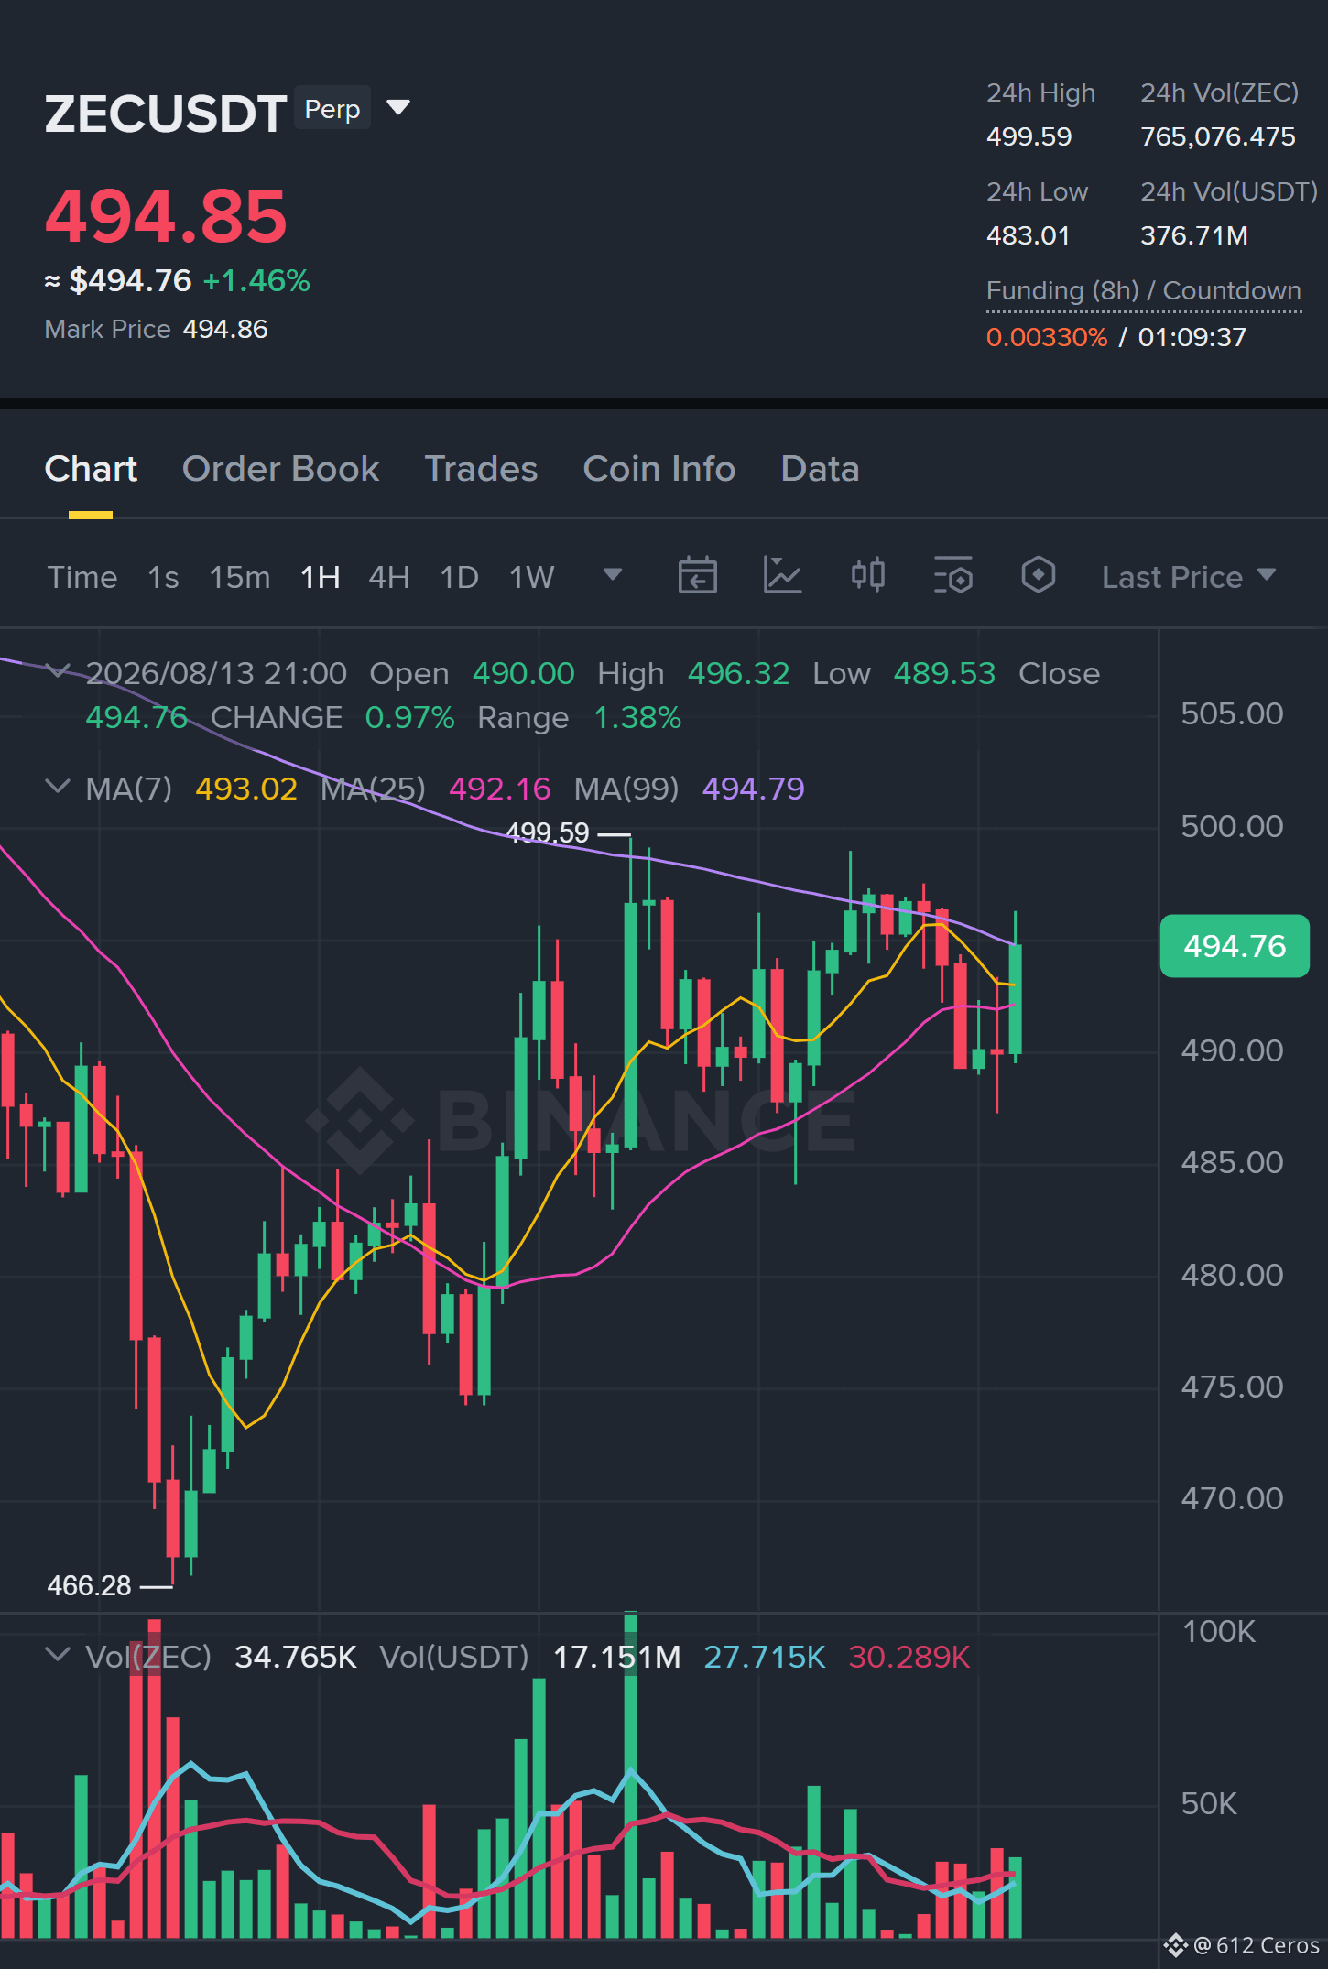
Task: Select the candlestick chart style icon
Action: click(x=867, y=576)
